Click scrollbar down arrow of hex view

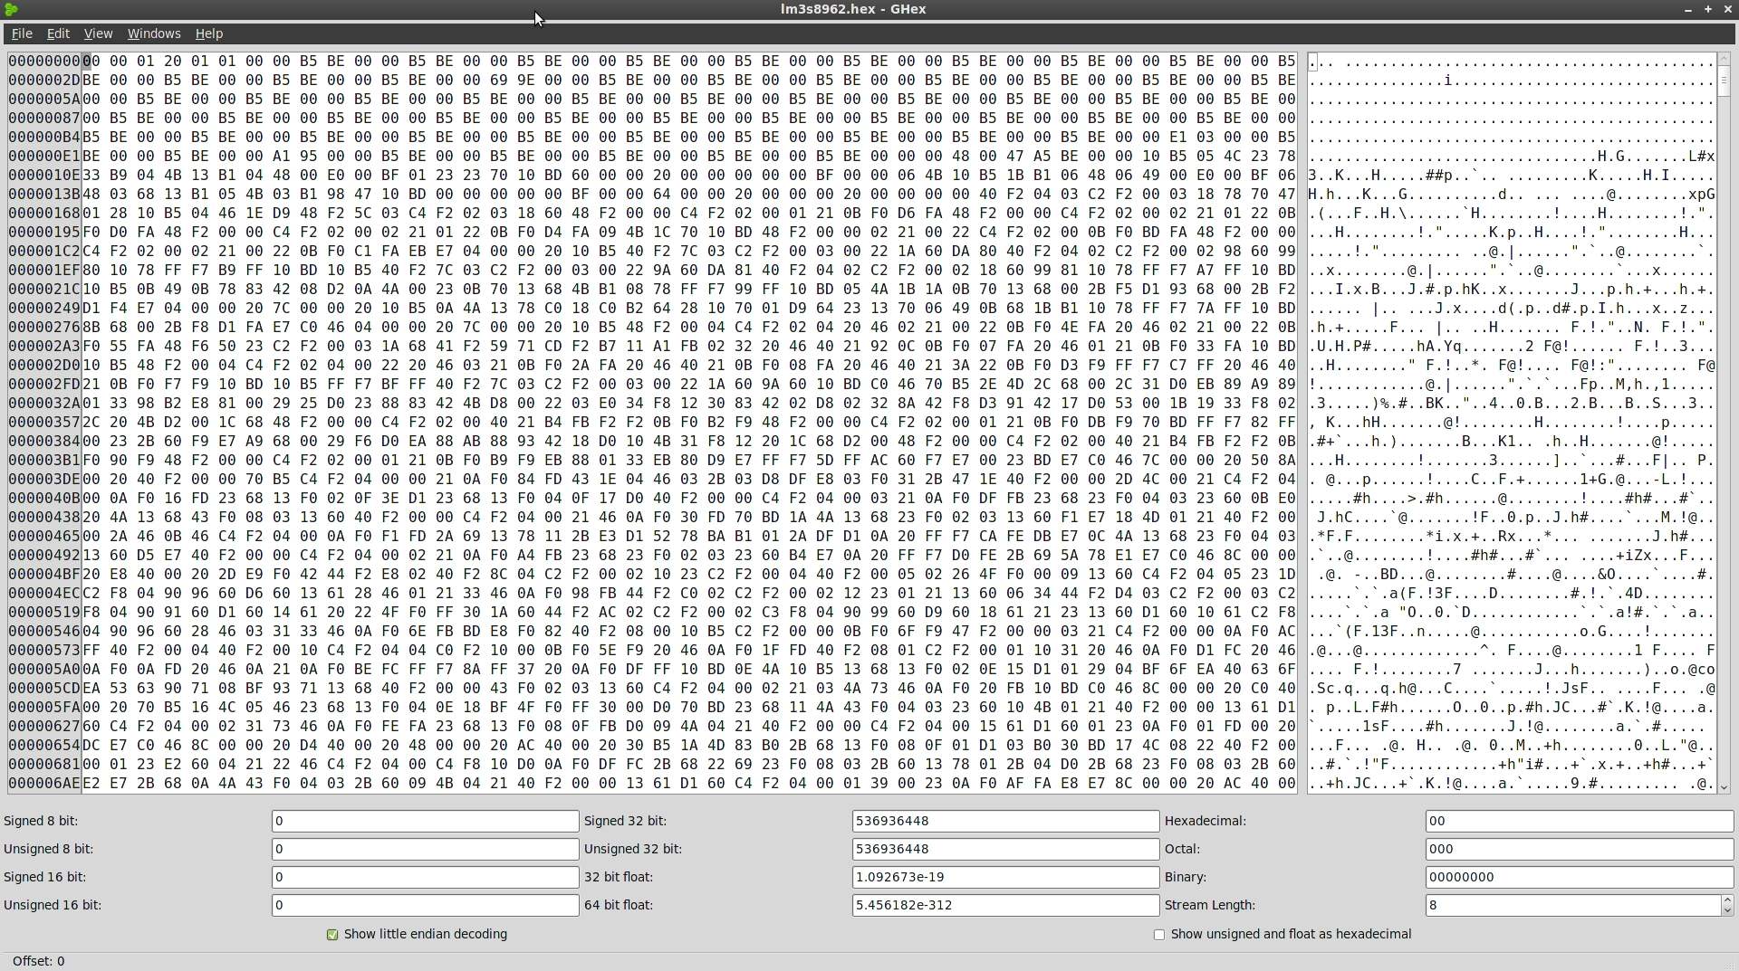click(1724, 788)
